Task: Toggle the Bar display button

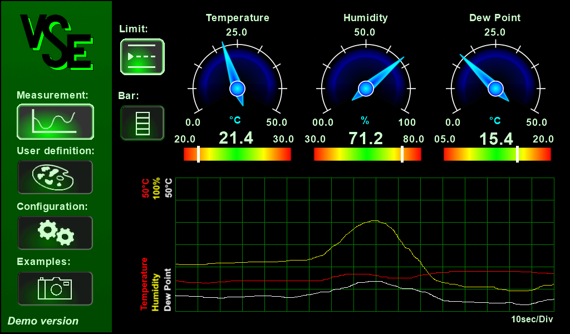Action: point(142,123)
